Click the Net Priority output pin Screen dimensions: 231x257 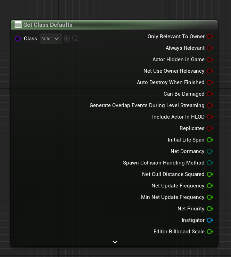[x=210, y=208]
